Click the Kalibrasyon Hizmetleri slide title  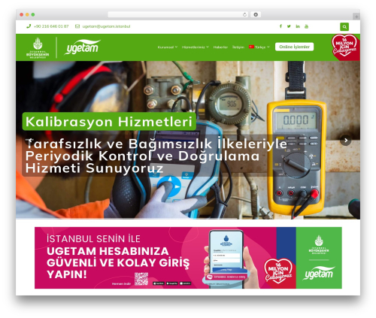109,122
